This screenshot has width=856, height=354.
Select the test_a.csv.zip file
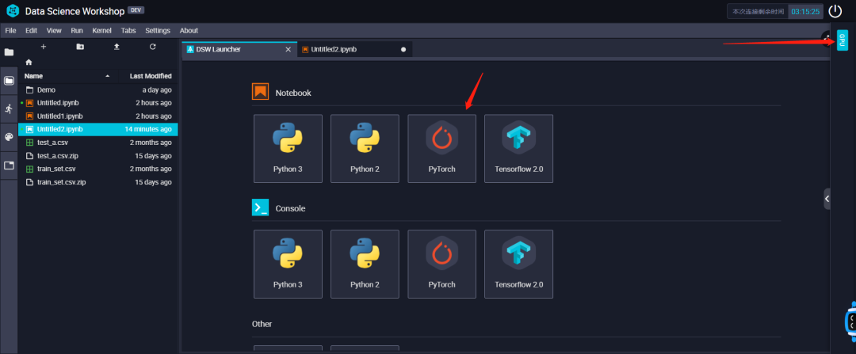(x=98, y=155)
